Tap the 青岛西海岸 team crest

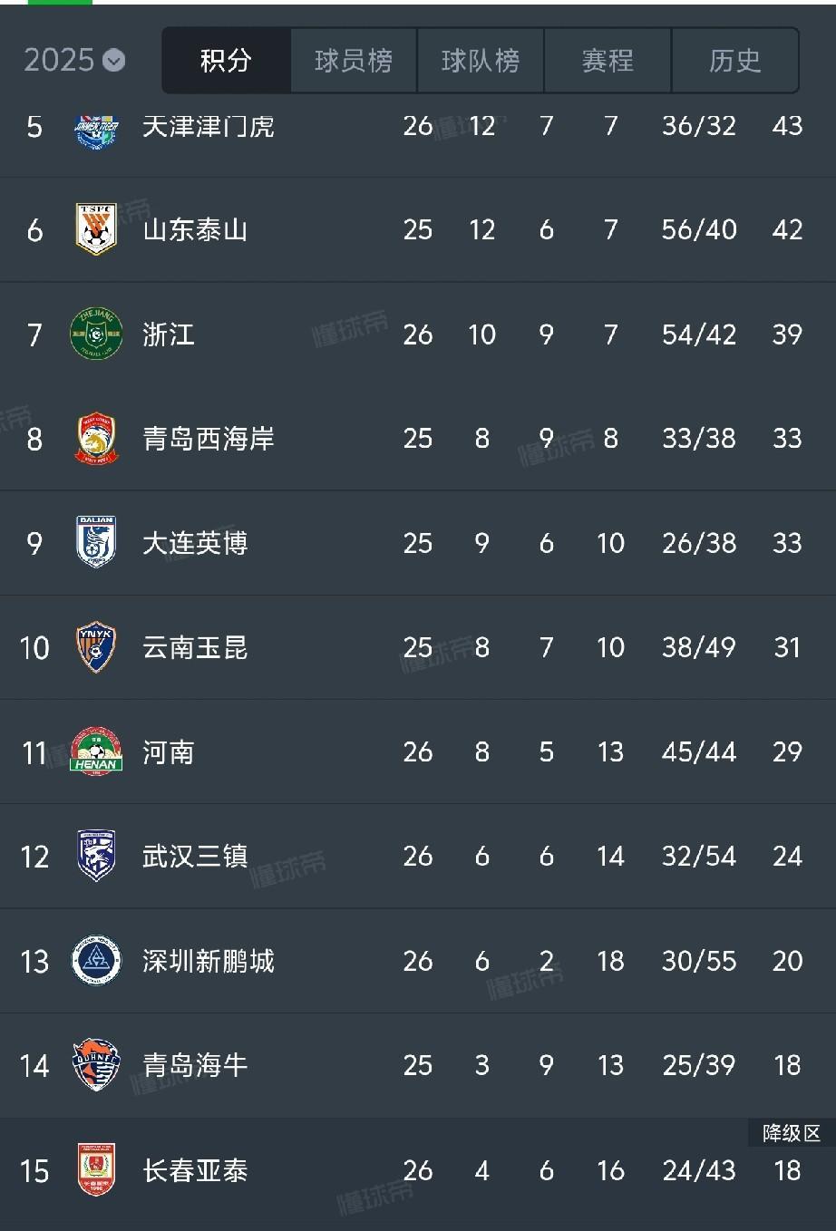click(96, 439)
